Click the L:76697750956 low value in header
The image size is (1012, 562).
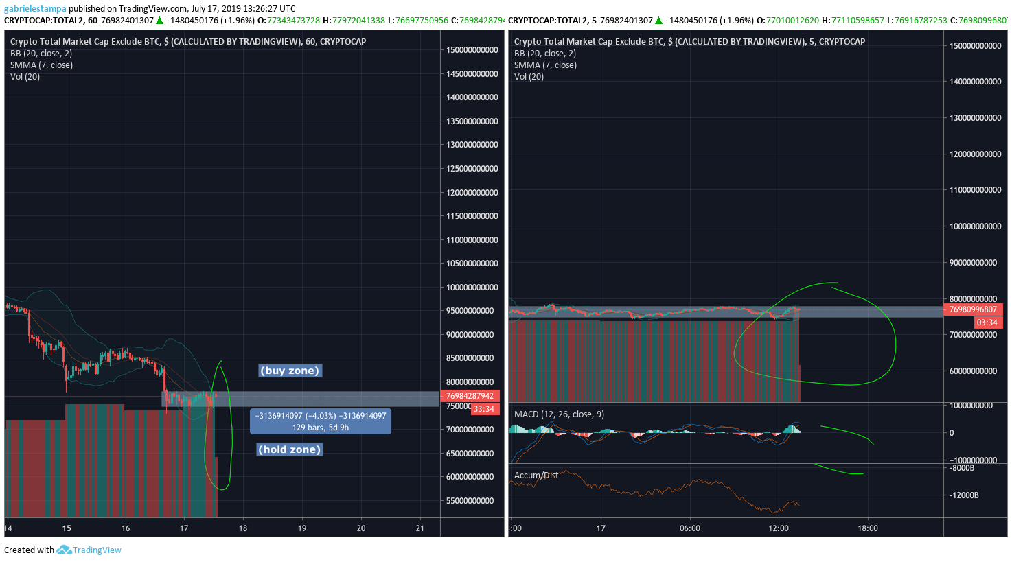[418, 21]
